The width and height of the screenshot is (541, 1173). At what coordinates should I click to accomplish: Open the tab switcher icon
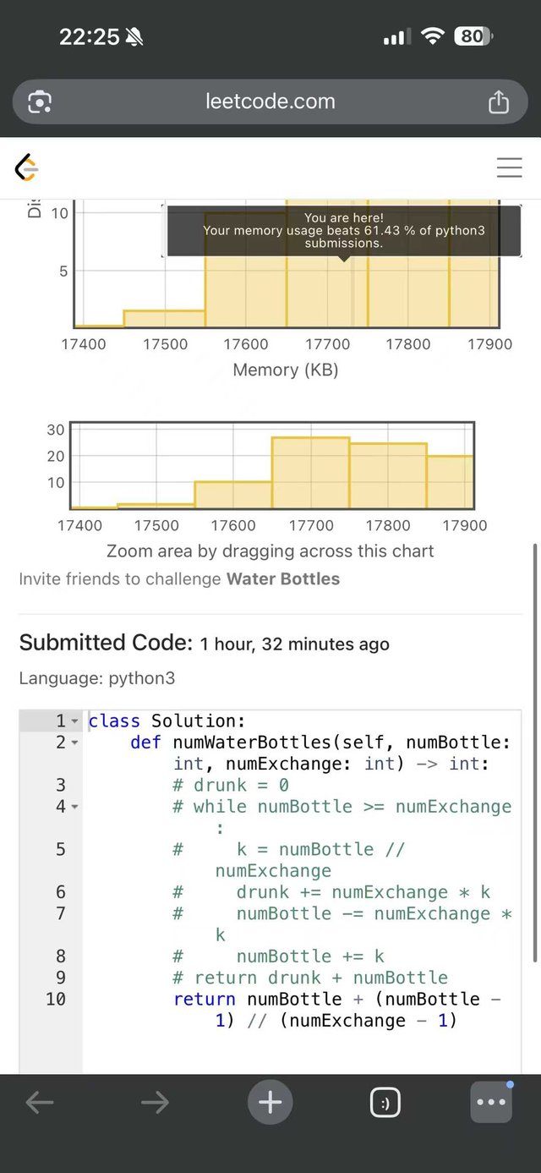[385, 1103]
